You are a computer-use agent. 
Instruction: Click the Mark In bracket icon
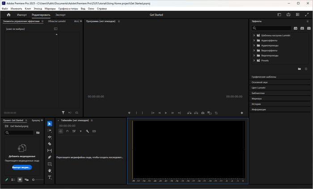coord(136,113)
